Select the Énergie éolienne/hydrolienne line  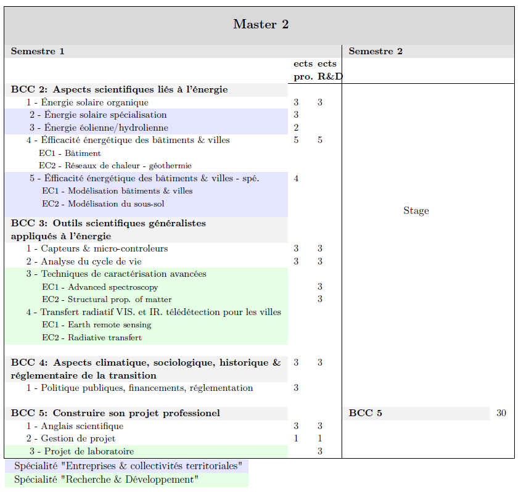click(99, 128)
